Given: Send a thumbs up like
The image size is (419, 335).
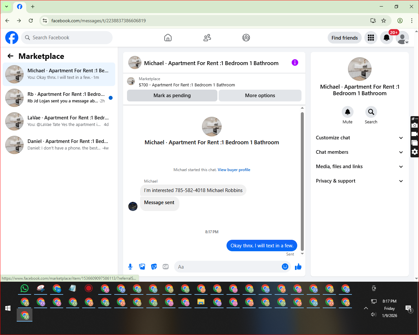Looking at the screenshot, I should [298, 267].
